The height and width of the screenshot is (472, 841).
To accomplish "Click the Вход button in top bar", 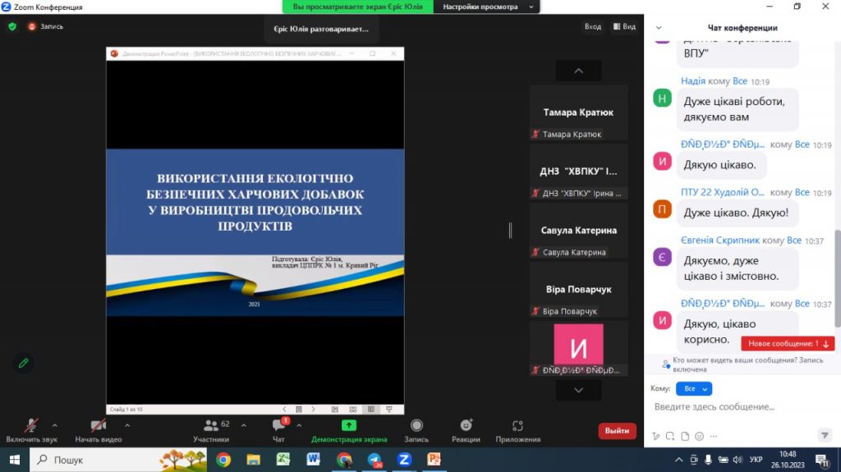I will click(x=593, y=26).
